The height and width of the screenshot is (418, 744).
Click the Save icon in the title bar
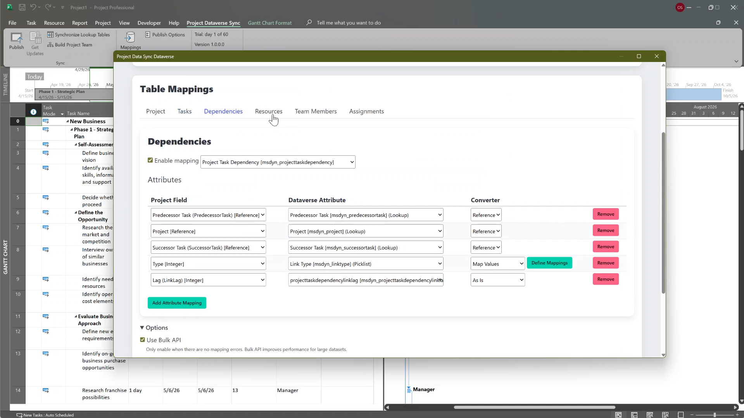pos(22,7)
